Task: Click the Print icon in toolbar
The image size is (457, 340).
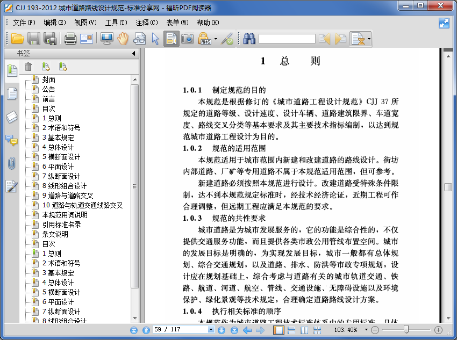Action: pos(70,39)
